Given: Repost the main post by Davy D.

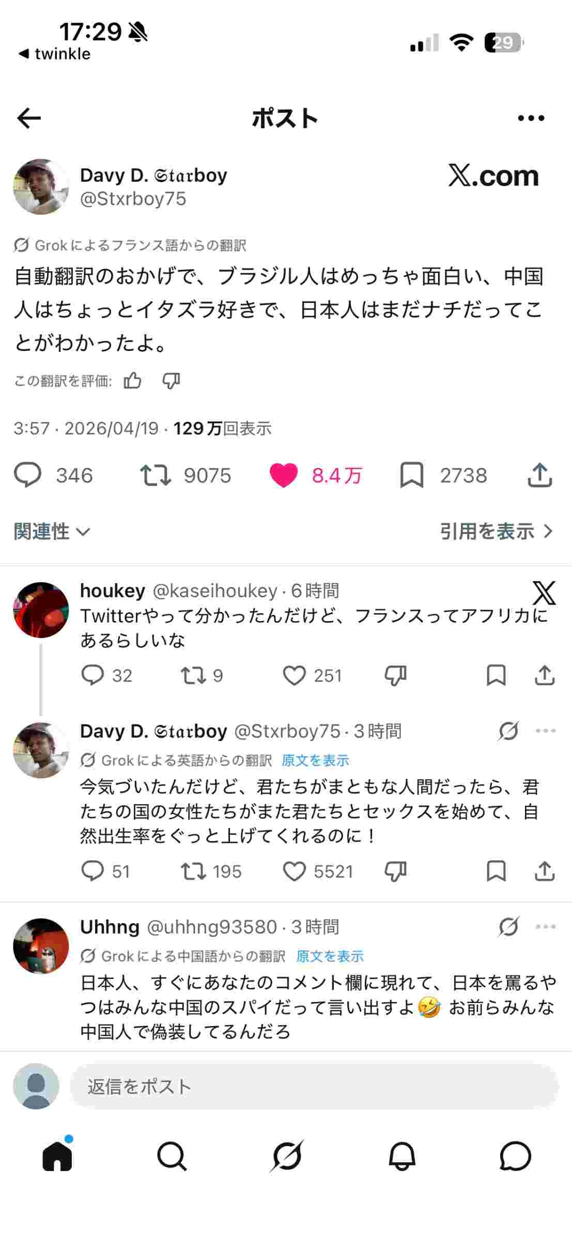Looking at the screenshot, I should [x=156, y=475].
